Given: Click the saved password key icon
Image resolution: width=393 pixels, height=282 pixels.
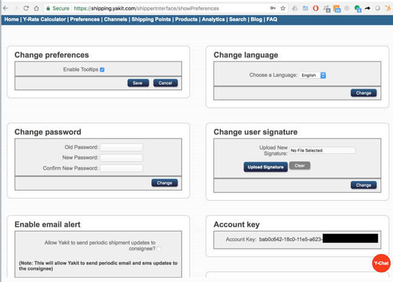Looking at the screenshot, I should [273, 9].
